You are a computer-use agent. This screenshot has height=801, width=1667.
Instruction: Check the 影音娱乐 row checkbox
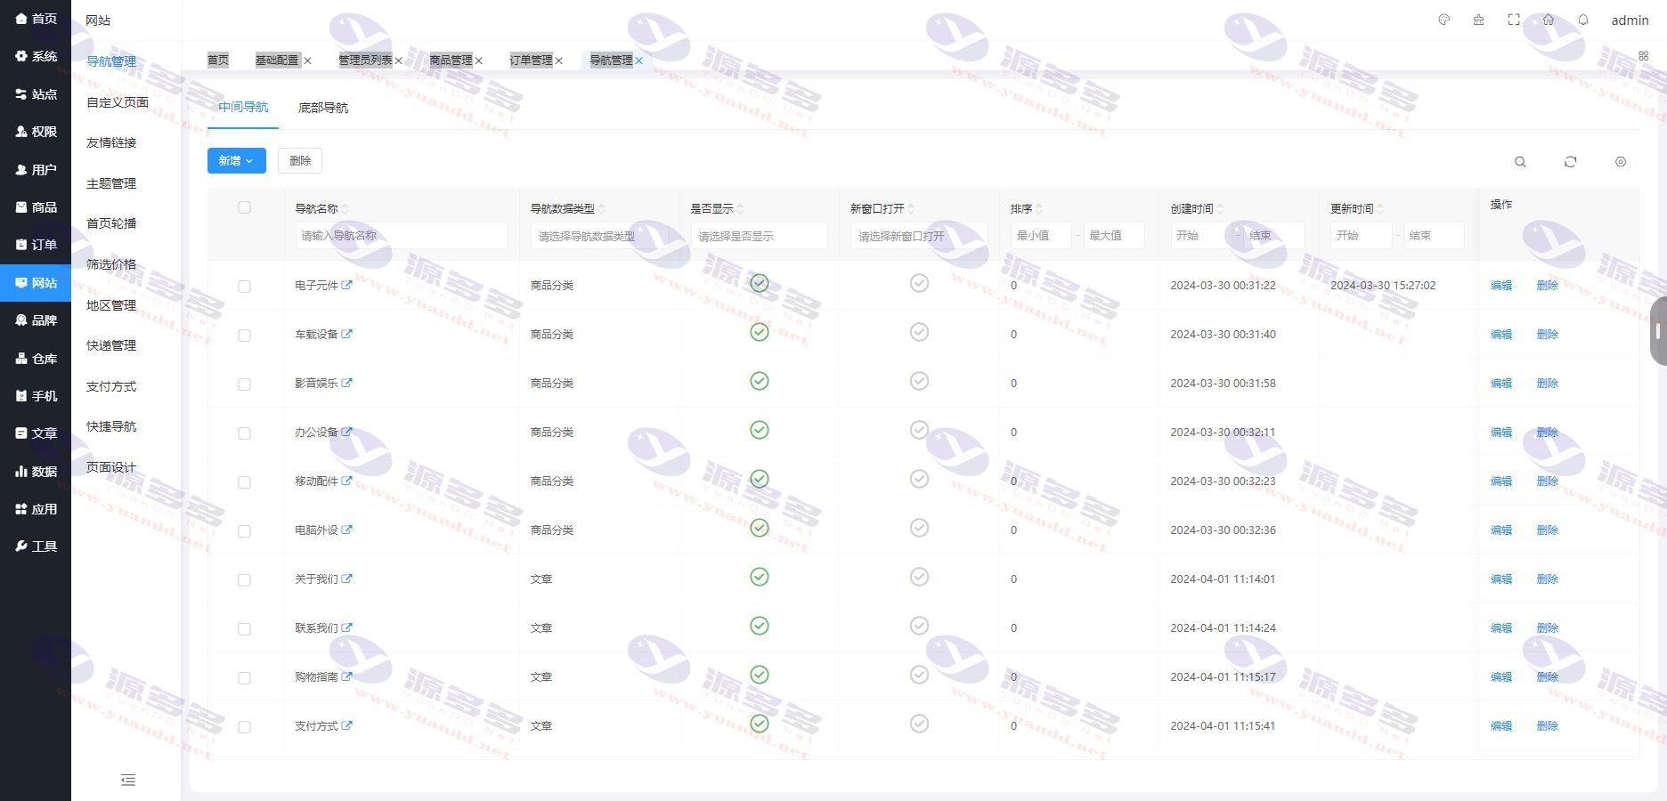[x=244, y=384]
